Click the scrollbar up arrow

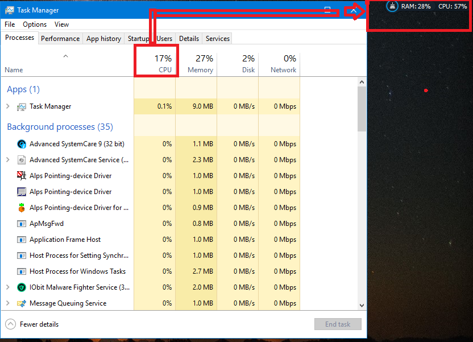(362, 82)
